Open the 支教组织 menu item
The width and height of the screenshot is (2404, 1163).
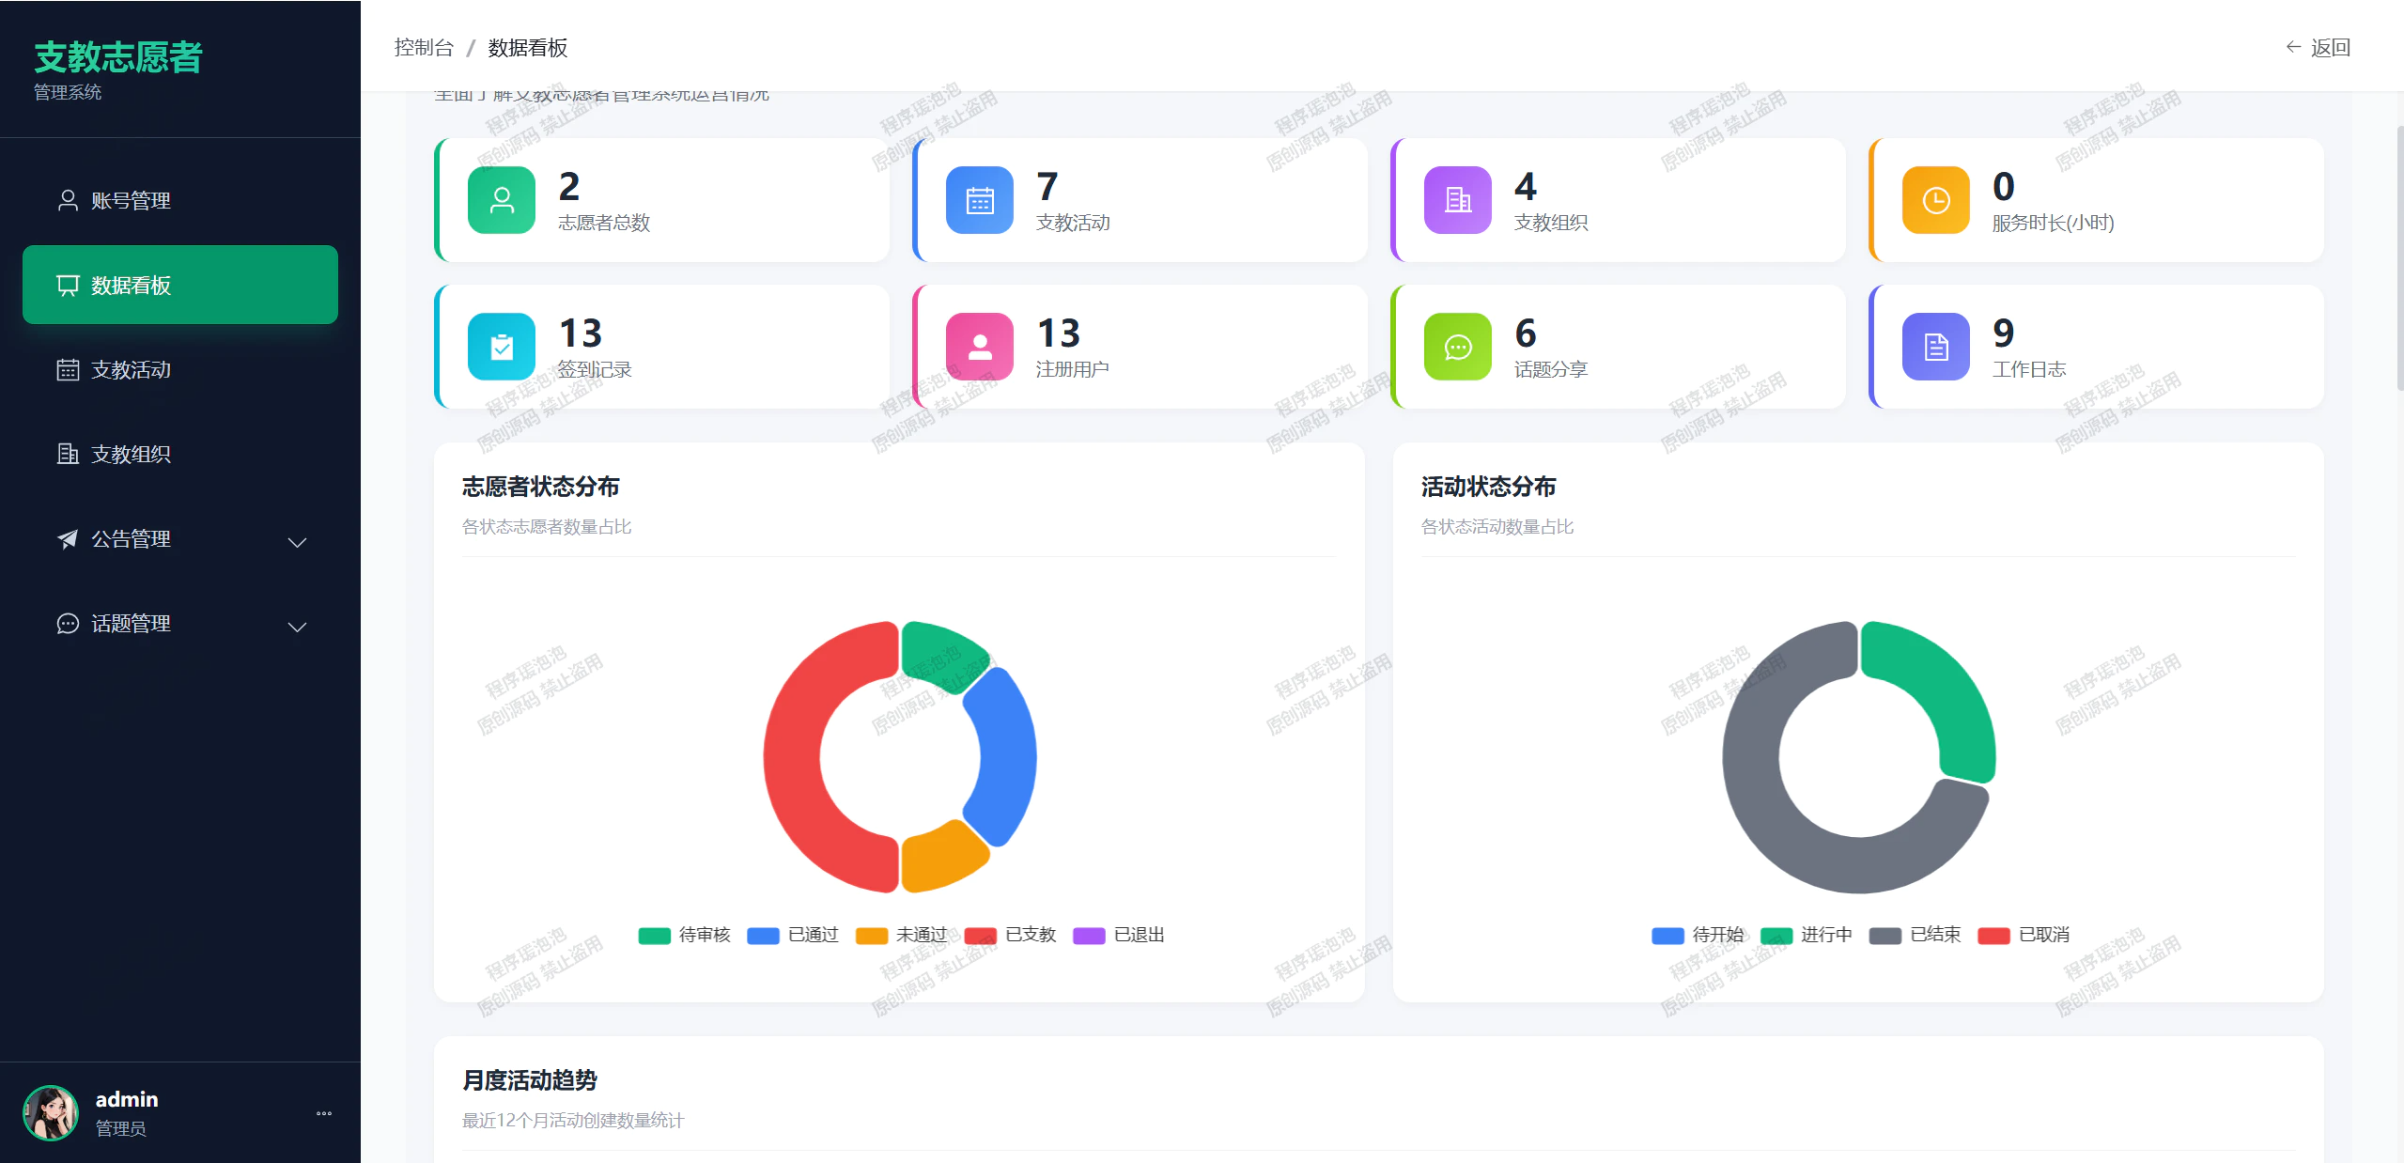tap(180, 454)
